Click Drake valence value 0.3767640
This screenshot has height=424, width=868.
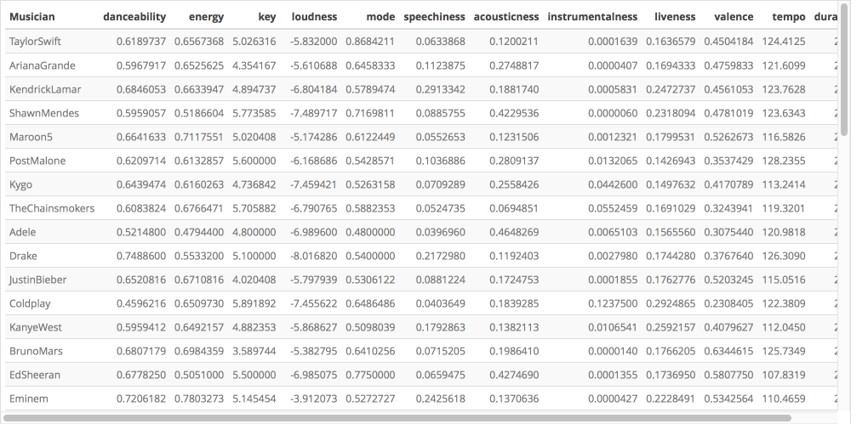(x=729, y=256)
